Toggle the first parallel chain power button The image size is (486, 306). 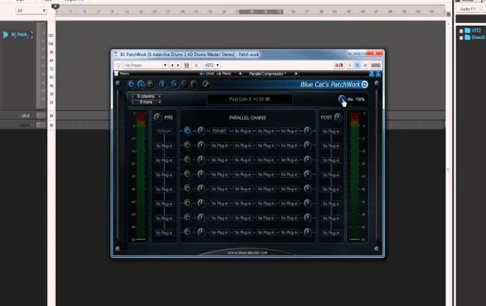(x=187, y=131)
